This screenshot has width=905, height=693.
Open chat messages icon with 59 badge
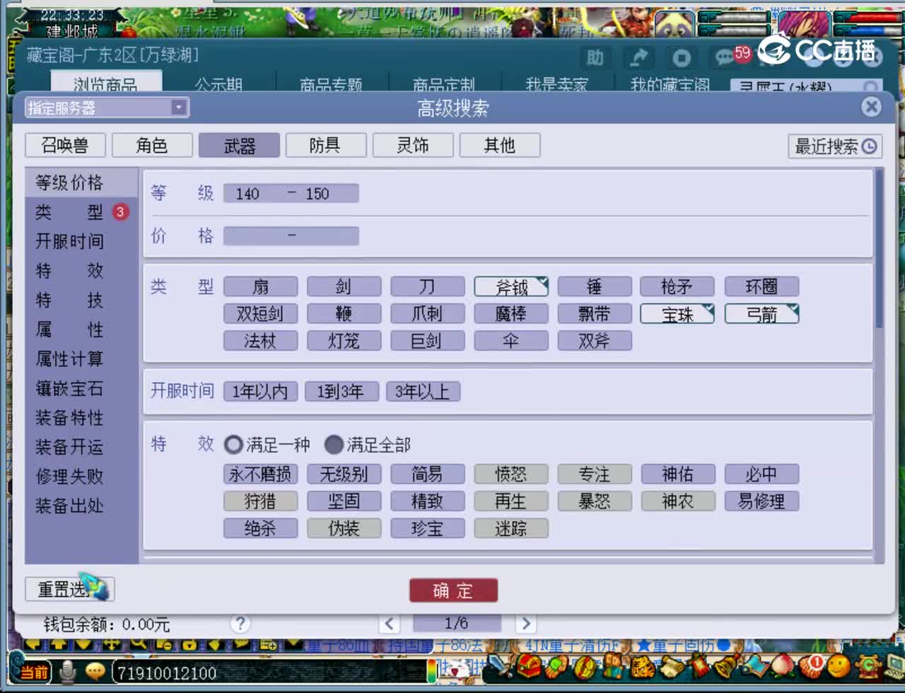(x=725, y=57)
